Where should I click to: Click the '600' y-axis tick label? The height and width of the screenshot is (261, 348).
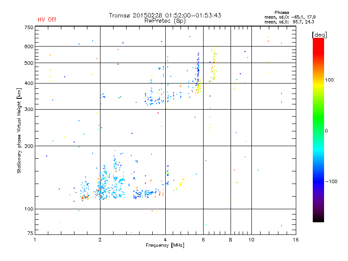click(x=29, y=47)
